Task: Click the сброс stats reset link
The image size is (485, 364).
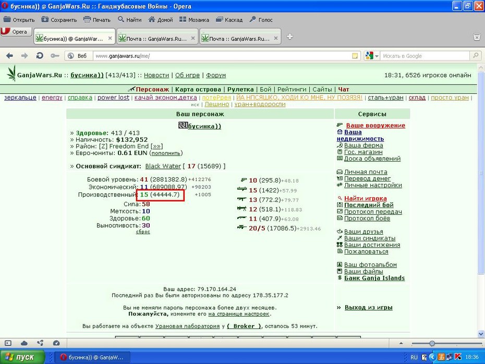Action: (143, 232)
